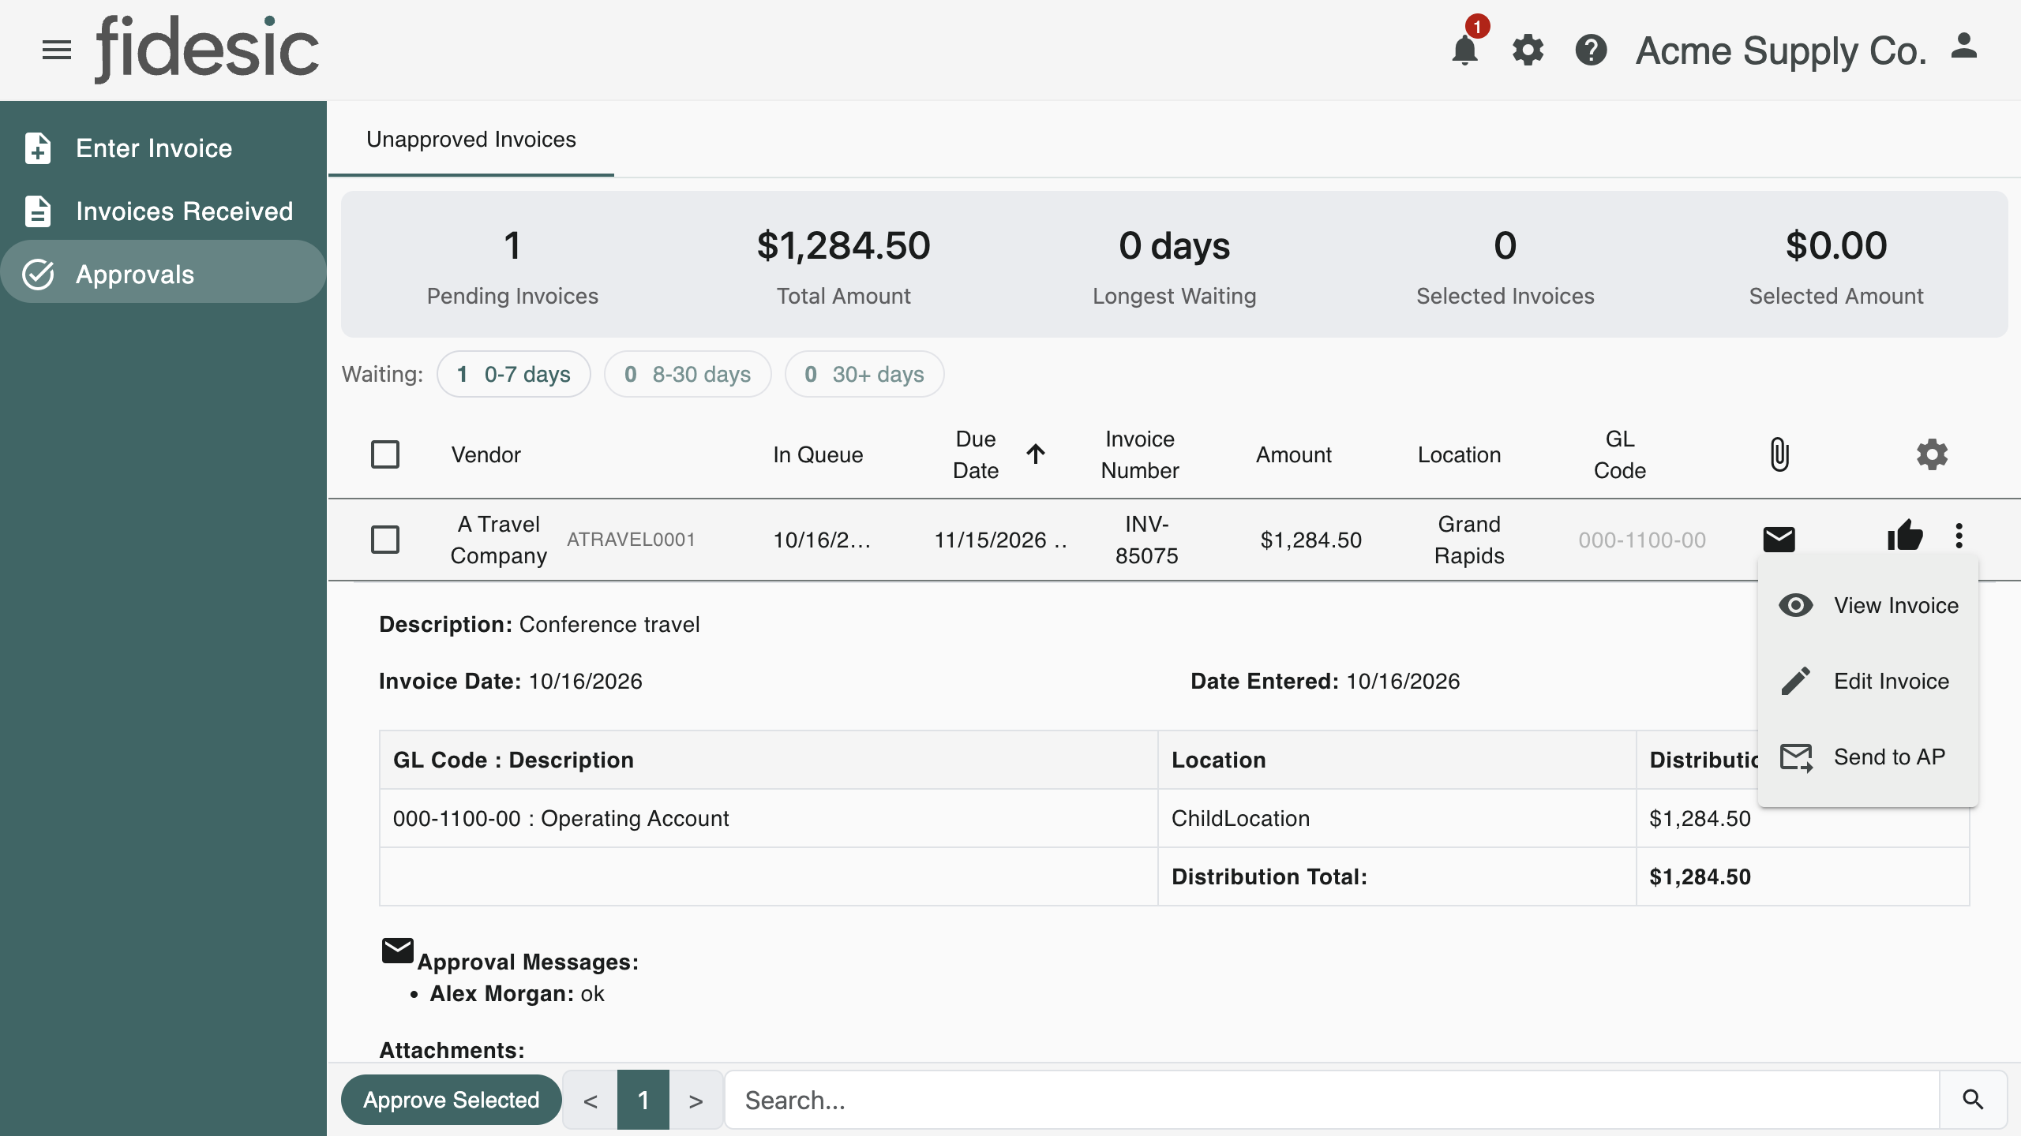Open the table column settings gear
Image resolution: width=2021 pixels, height=1136 pixels.
tap(1932, 454)
